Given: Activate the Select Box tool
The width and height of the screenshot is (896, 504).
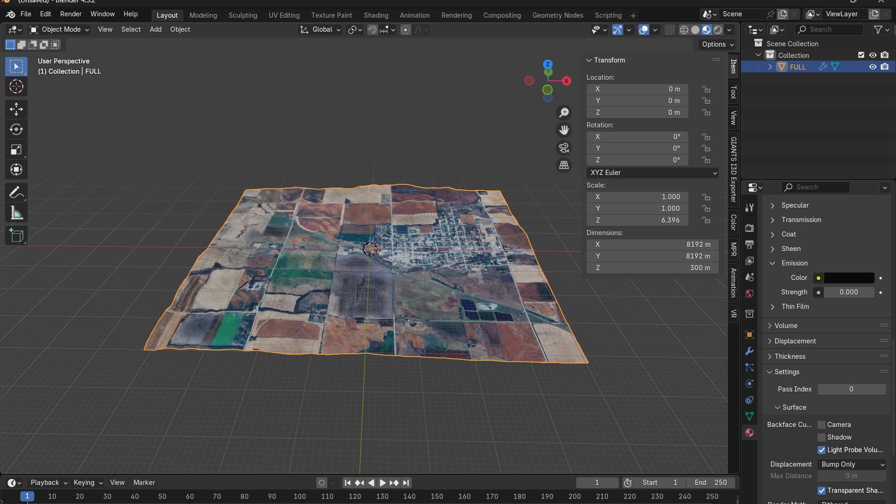Looking at the screenshot, I should pos(16,67).
